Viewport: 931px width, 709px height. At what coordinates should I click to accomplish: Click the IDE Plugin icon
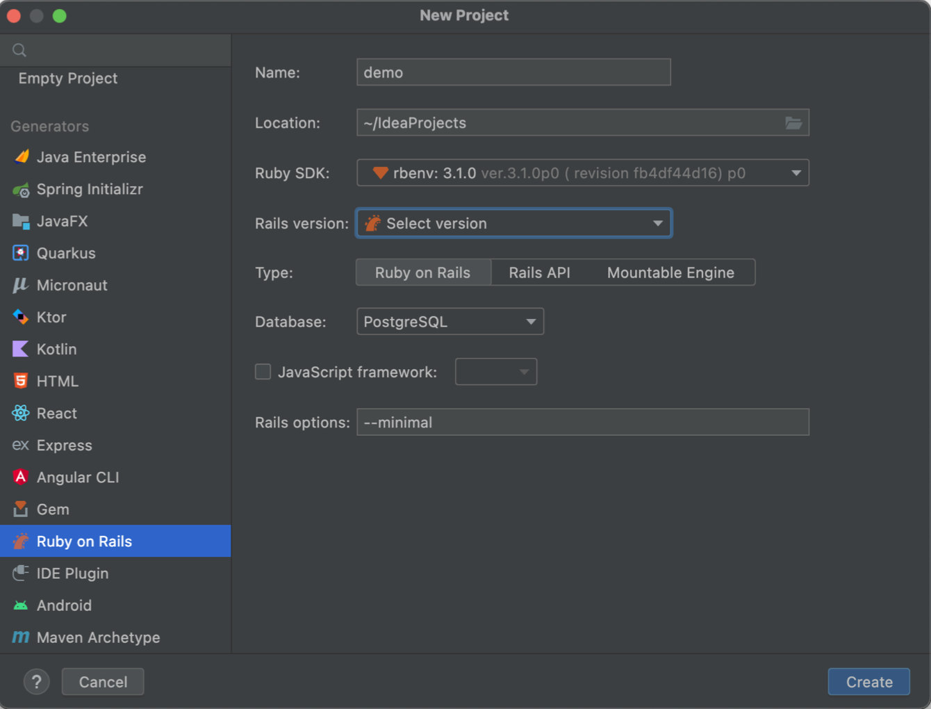point(21,573)
